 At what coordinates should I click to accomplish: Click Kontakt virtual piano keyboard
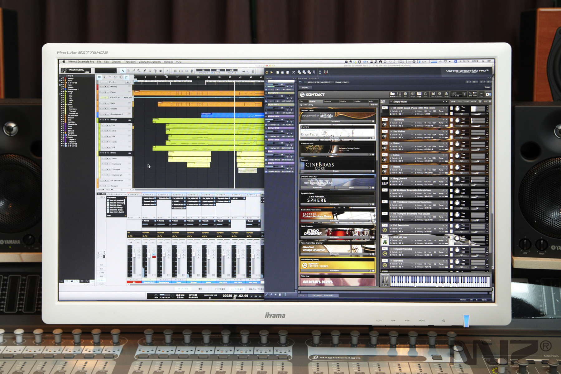(x=440, y=281)
